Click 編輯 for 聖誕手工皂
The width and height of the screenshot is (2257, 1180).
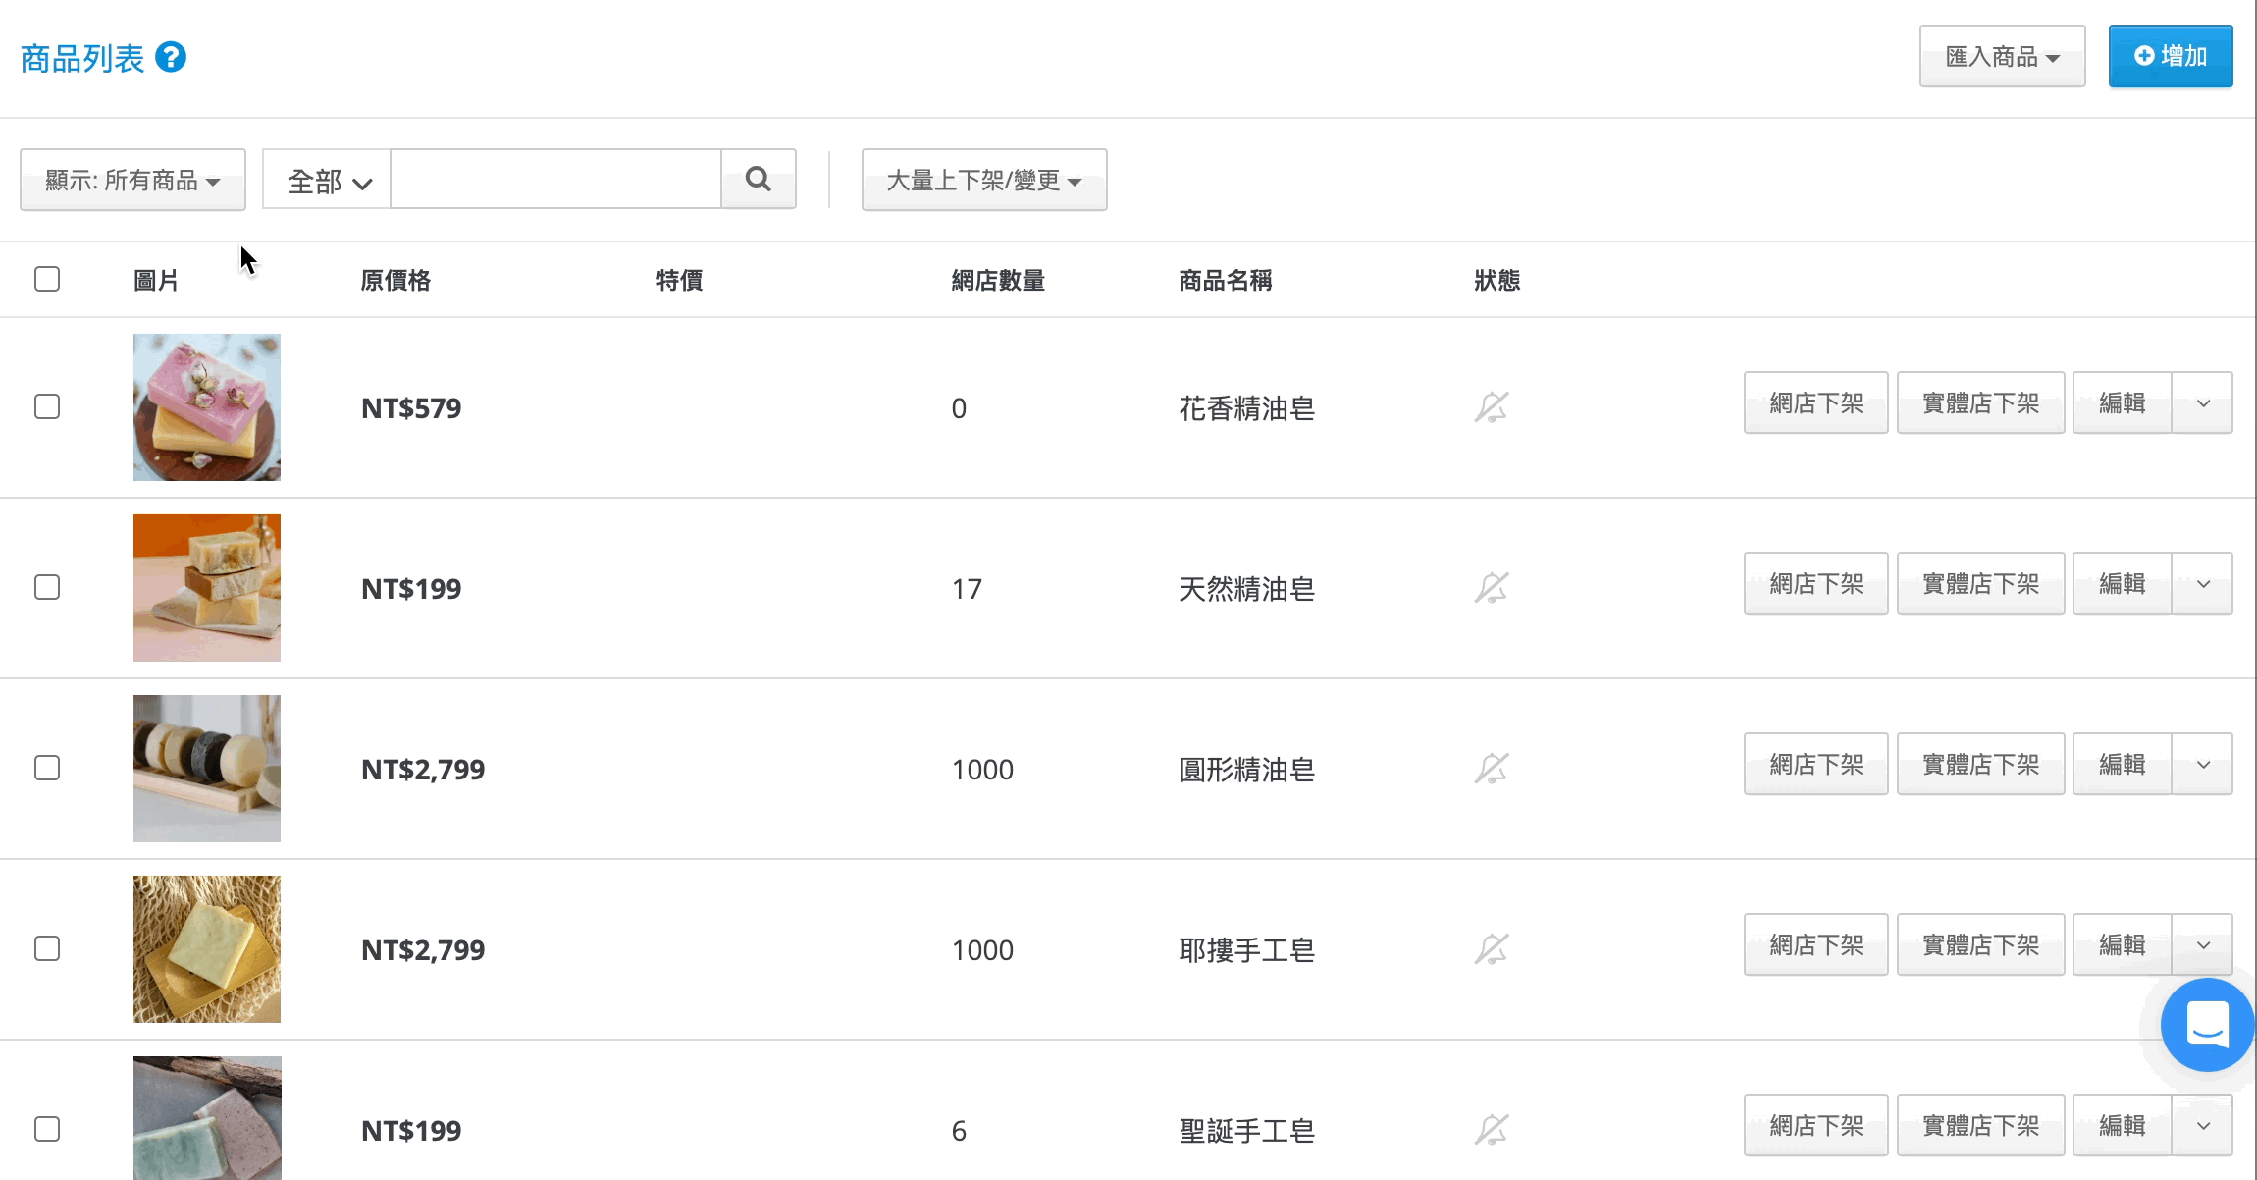point(2123,1125)
